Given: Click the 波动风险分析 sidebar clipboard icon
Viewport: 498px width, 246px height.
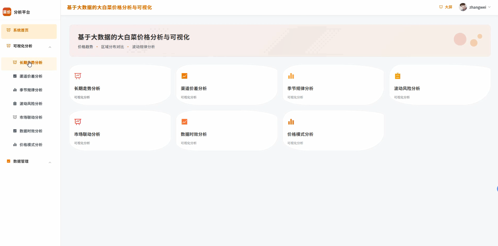Looking at the screenshot, I should 15,103.
